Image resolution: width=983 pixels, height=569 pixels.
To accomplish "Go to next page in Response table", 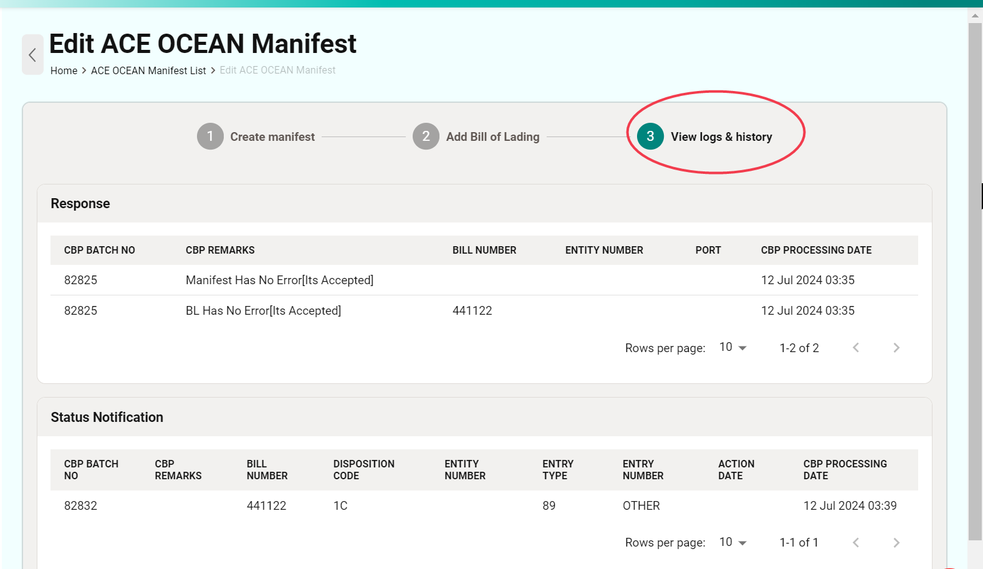I will (x=896, y=348).
